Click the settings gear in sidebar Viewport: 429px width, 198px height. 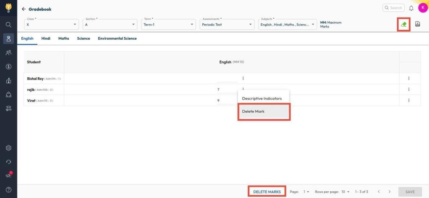click(8, 148)
